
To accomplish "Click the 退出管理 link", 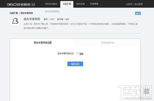I will pyautogui.click(x=138, y=4).
